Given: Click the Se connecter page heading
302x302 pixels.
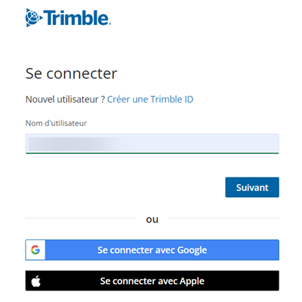Looking at the screenshot, I should (x=72, y=73).
